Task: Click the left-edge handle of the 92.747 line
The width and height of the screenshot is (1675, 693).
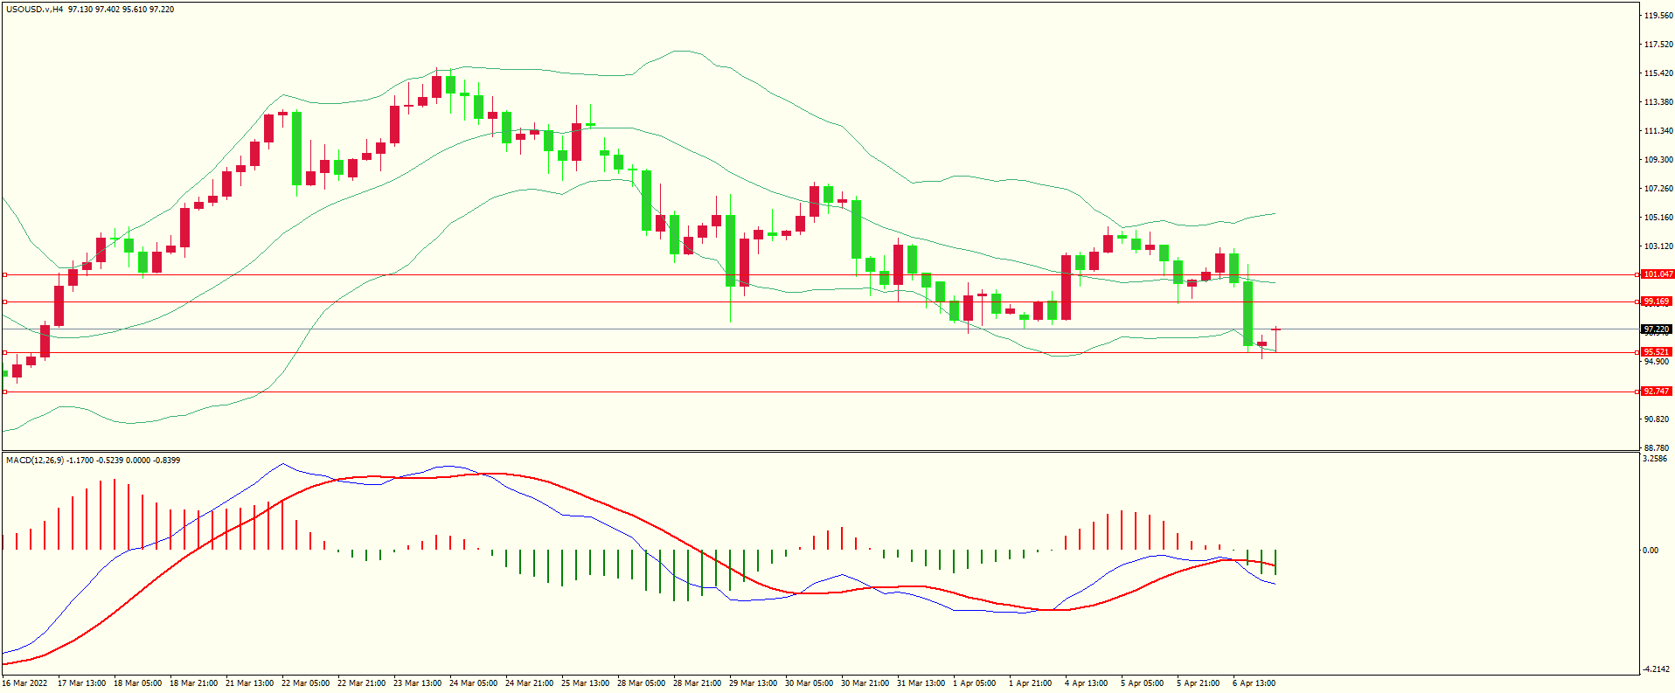Action: click(x=4, y=392)
